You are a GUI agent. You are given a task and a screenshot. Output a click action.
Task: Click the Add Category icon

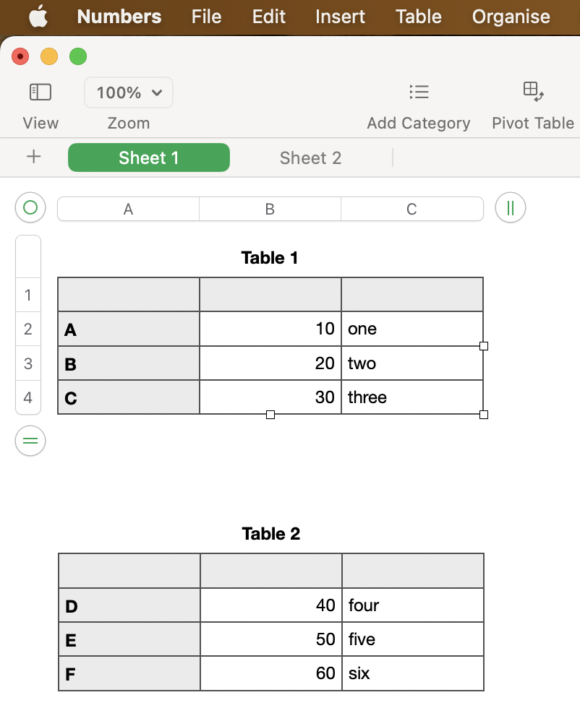(419, 92)
